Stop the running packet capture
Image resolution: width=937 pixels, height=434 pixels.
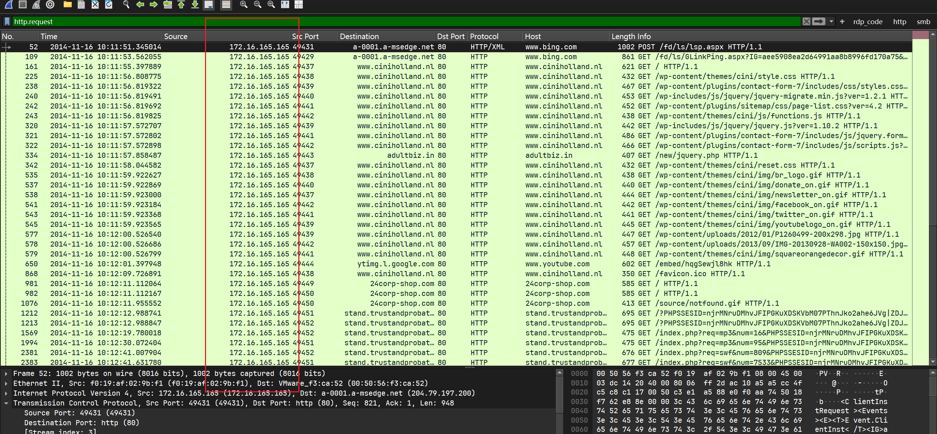[22, 4]
